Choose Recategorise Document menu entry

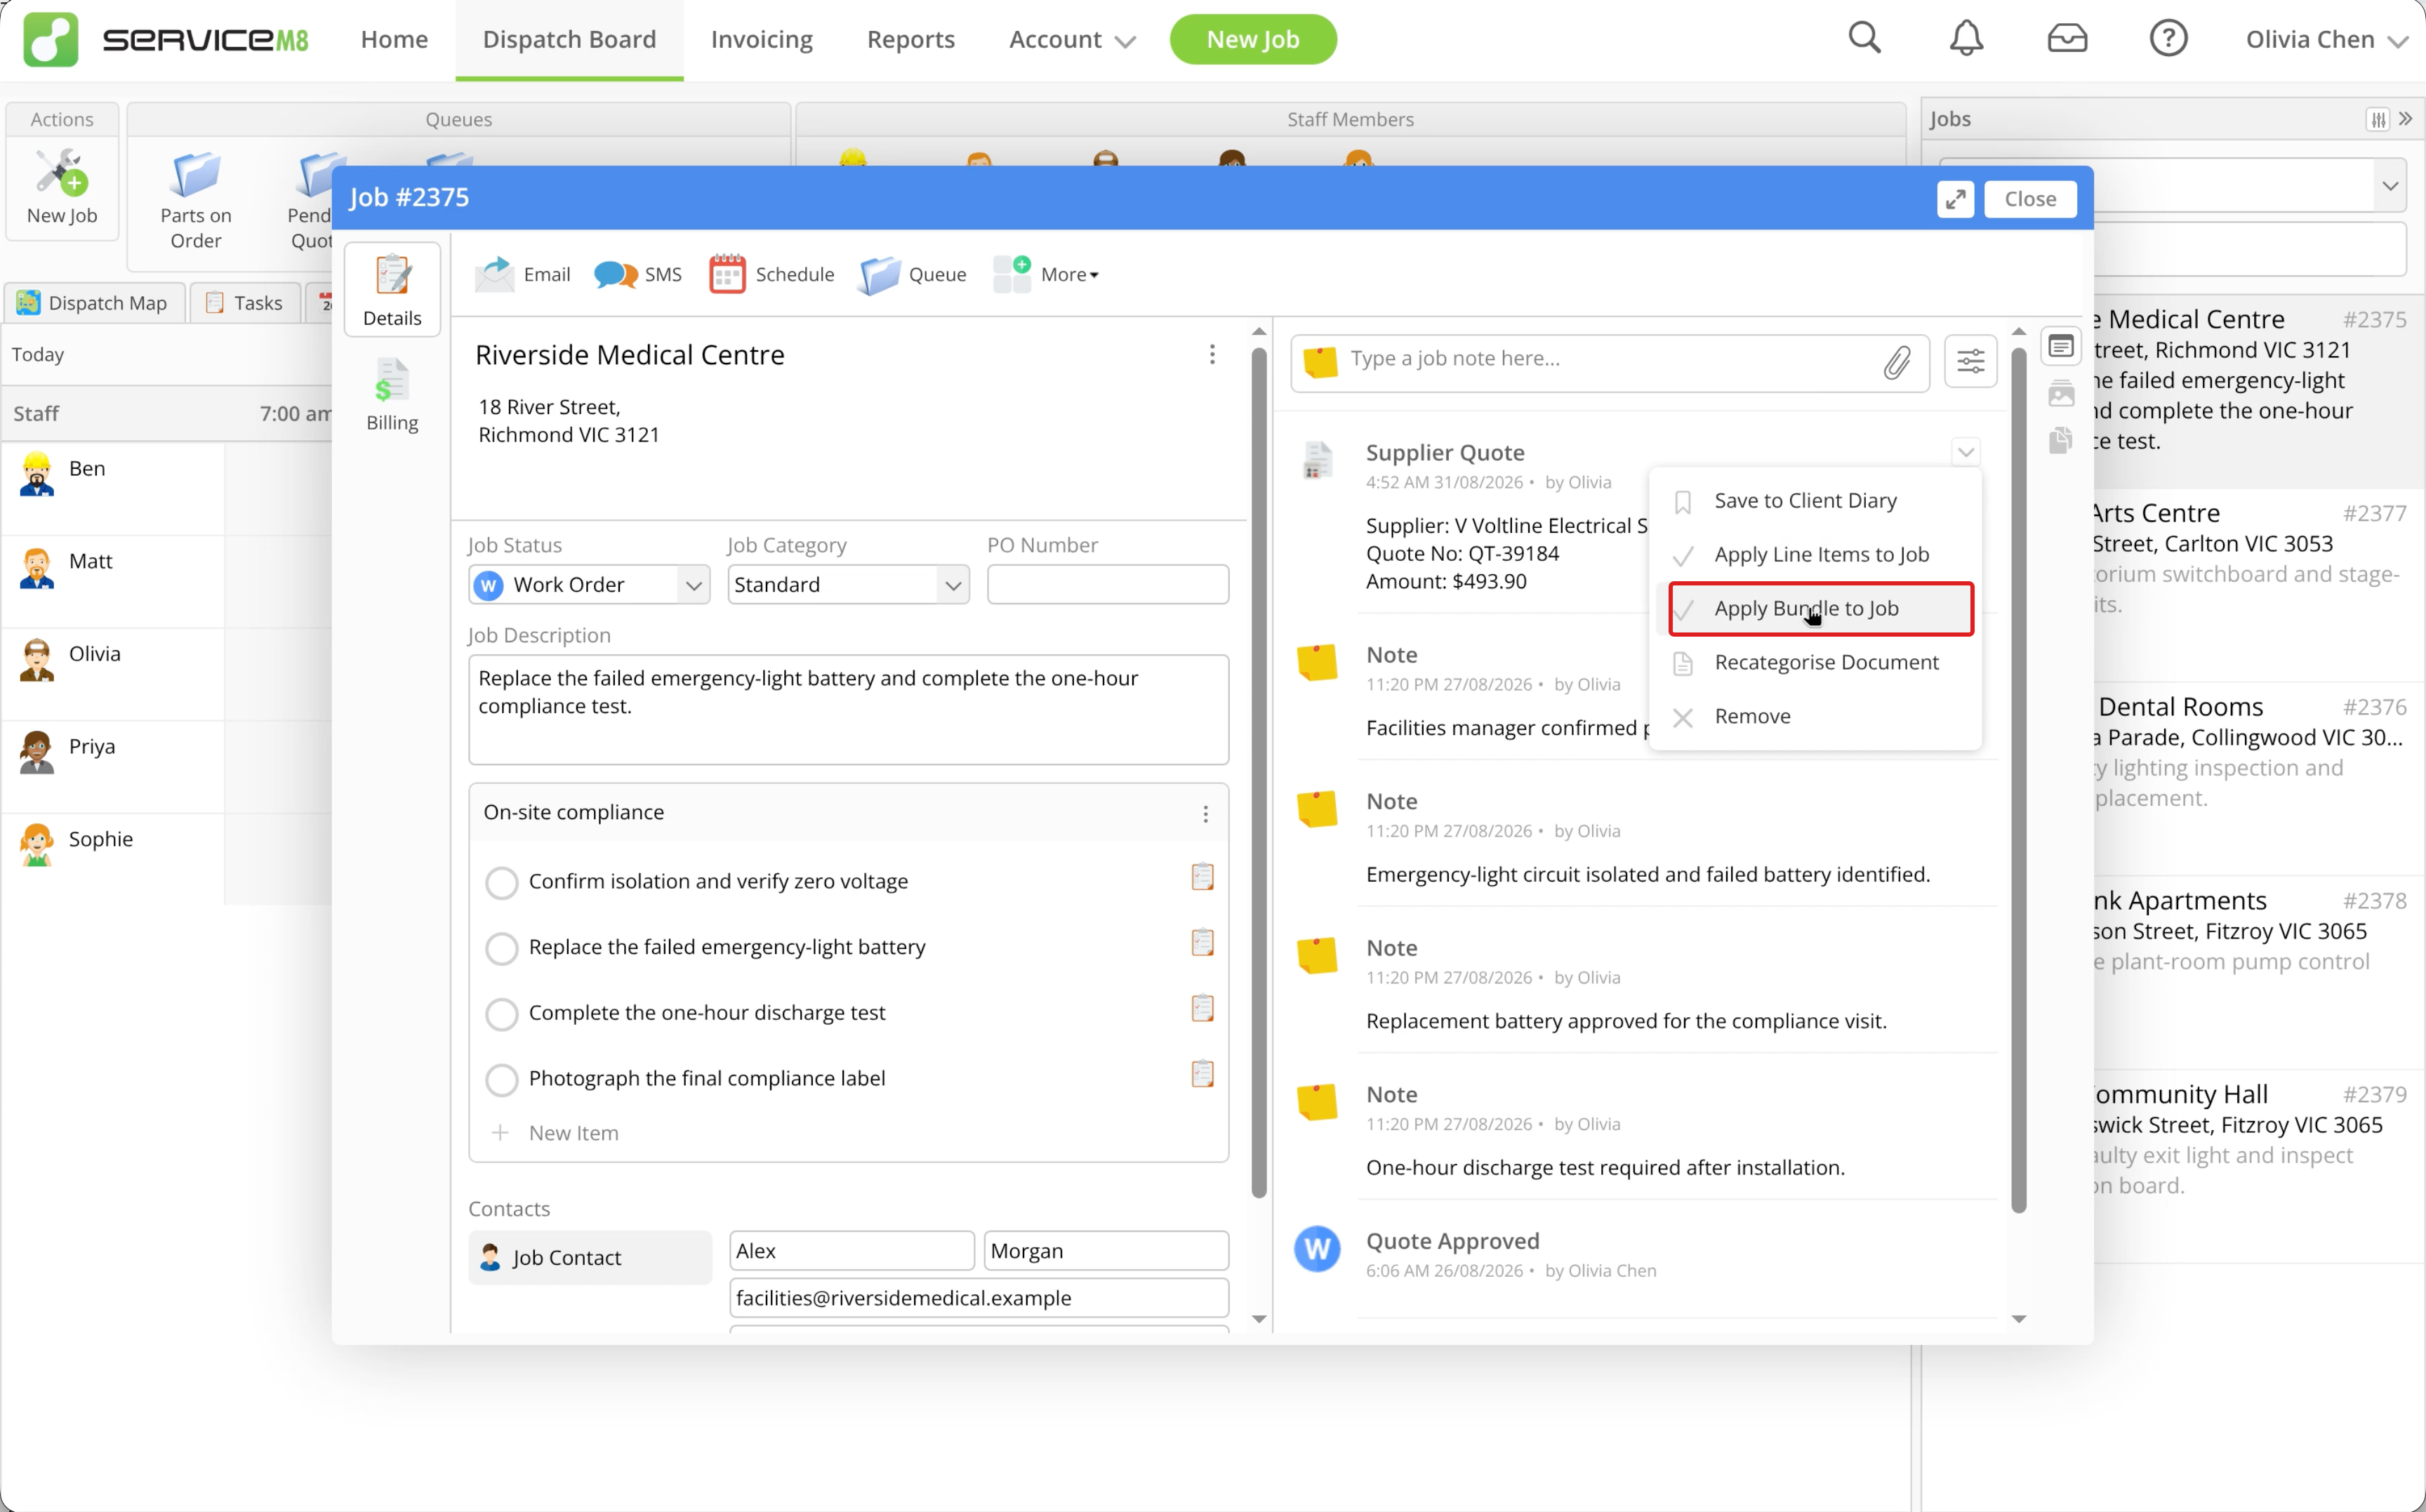[1825, 662]
